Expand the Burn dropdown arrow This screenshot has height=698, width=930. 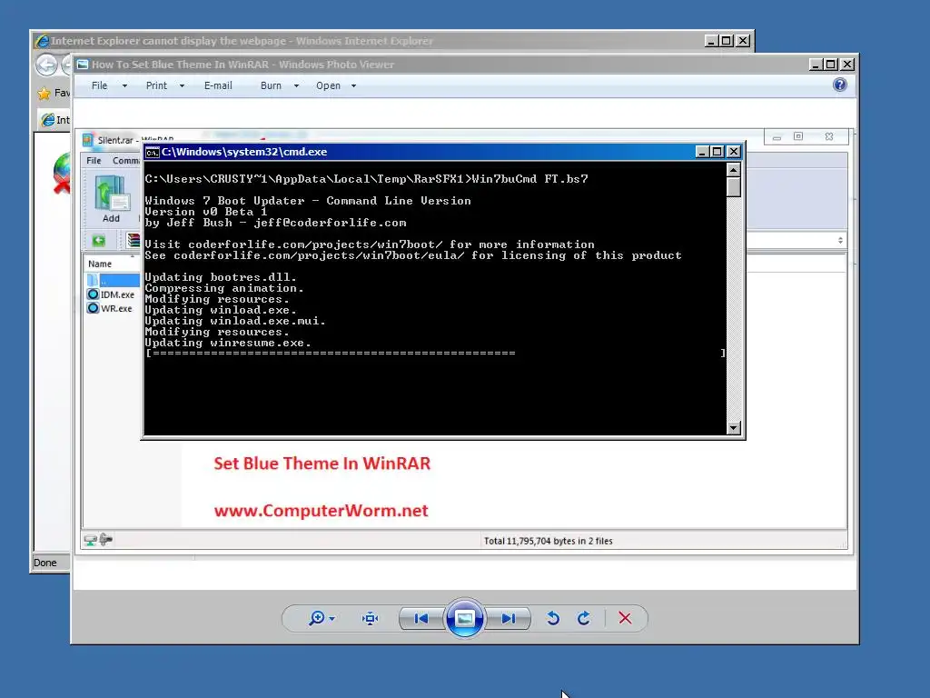(297, 86)
